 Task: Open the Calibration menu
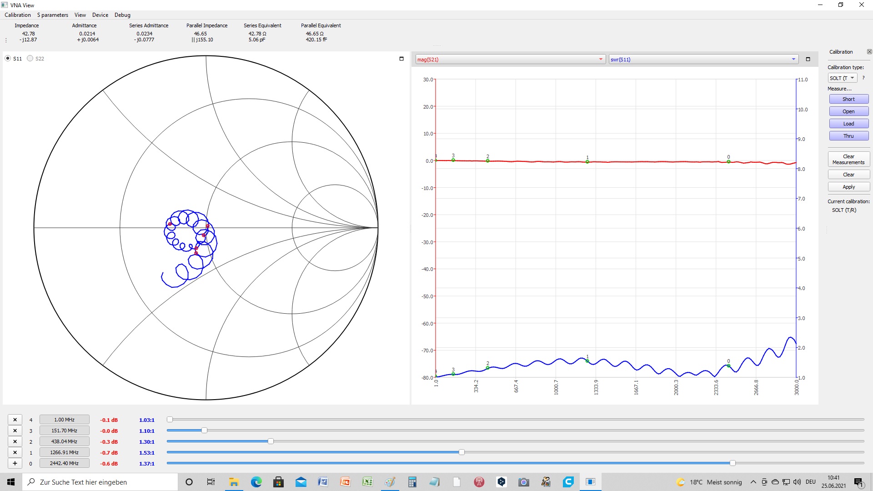[x=18, y=15]
